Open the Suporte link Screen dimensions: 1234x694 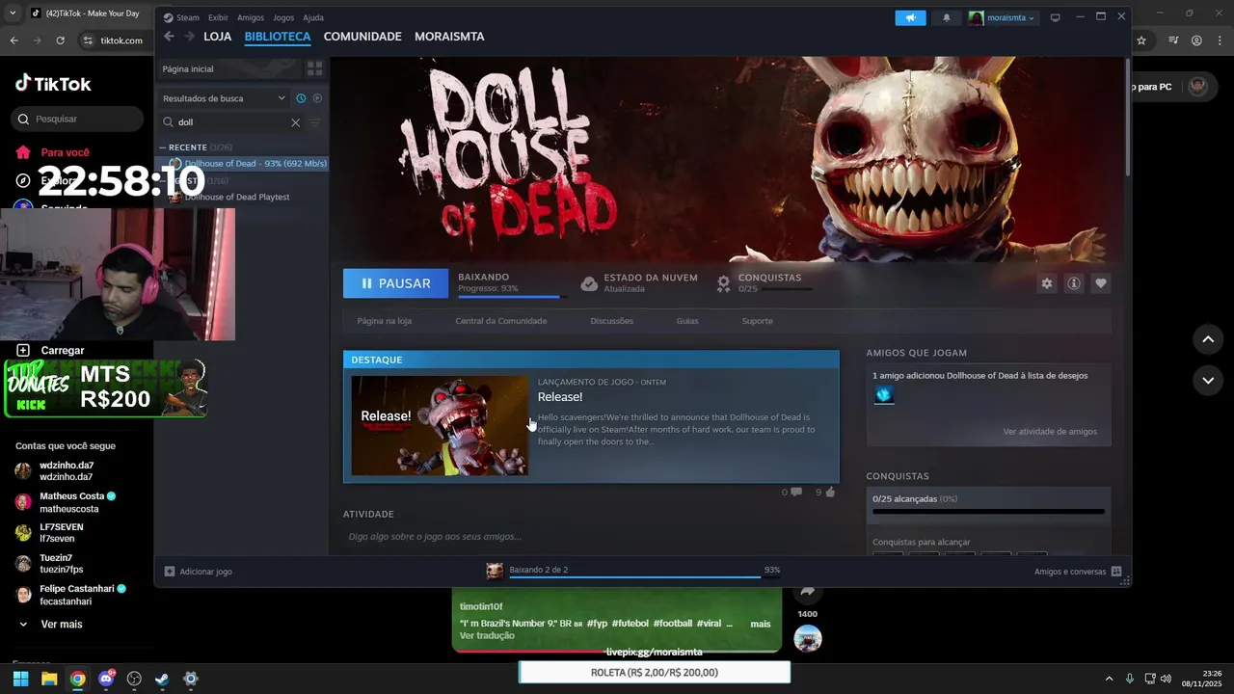758,321
